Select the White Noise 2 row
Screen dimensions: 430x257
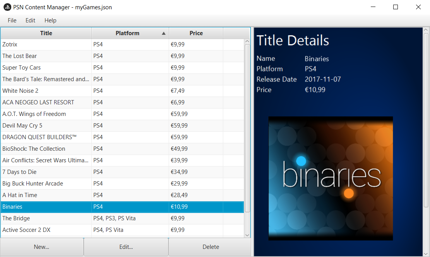click(122, 90)
